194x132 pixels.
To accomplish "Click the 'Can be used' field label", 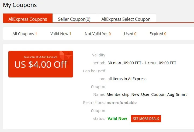I will pos(94,71).
